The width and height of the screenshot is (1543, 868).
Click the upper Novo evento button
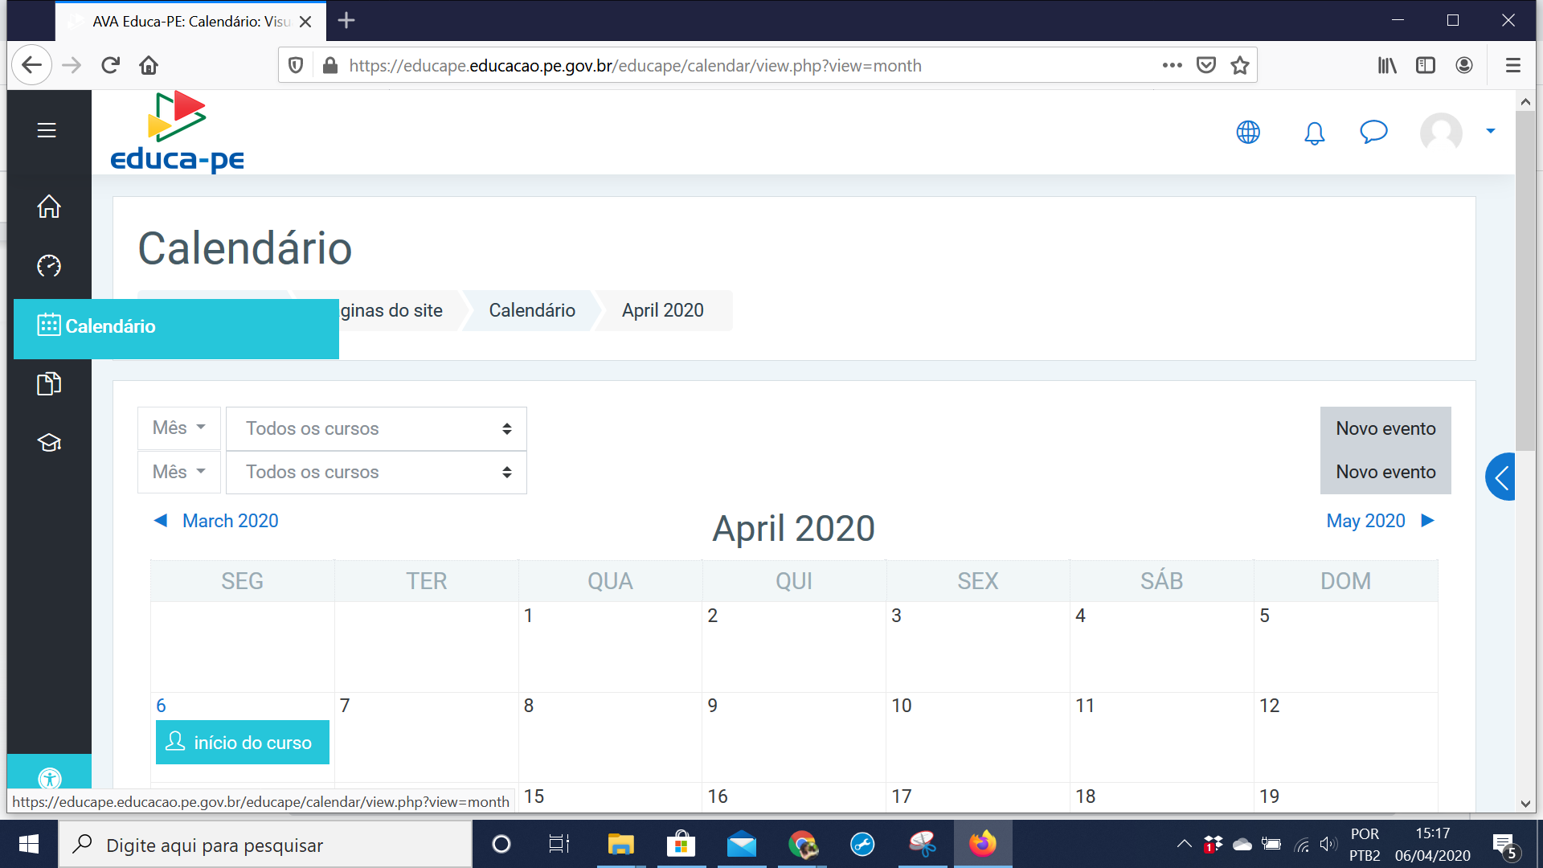[x=1385, y=428]
